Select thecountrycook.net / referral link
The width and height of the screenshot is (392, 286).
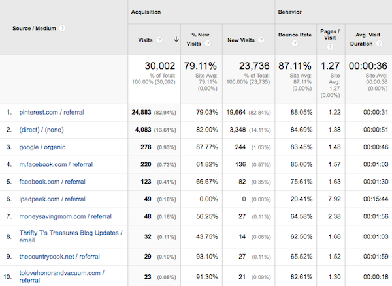pyautogui.click(x=59, y=257)
